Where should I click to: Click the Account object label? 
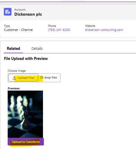point(20,10)
